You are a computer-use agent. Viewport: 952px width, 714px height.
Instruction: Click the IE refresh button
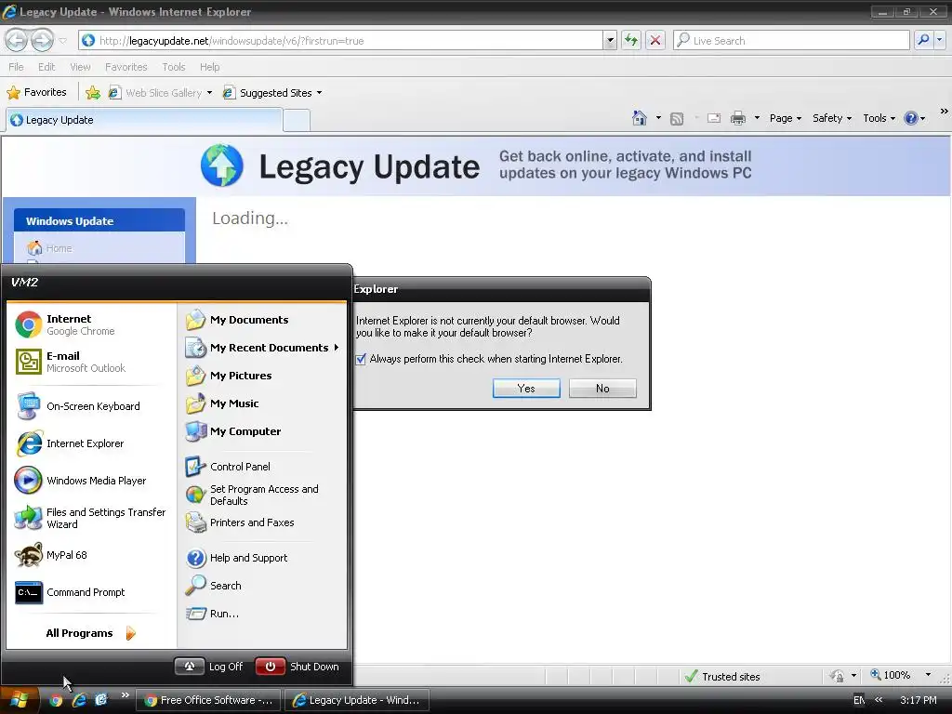[631, 41]
